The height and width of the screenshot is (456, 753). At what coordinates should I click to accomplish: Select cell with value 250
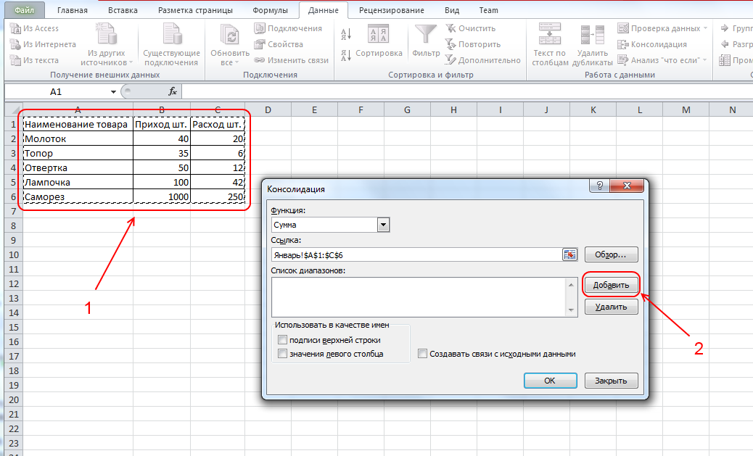pyautogui.click(x=218, y=196)
